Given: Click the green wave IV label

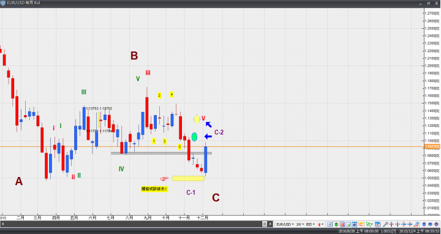Looking at the screenshot, I should point(121,168).
